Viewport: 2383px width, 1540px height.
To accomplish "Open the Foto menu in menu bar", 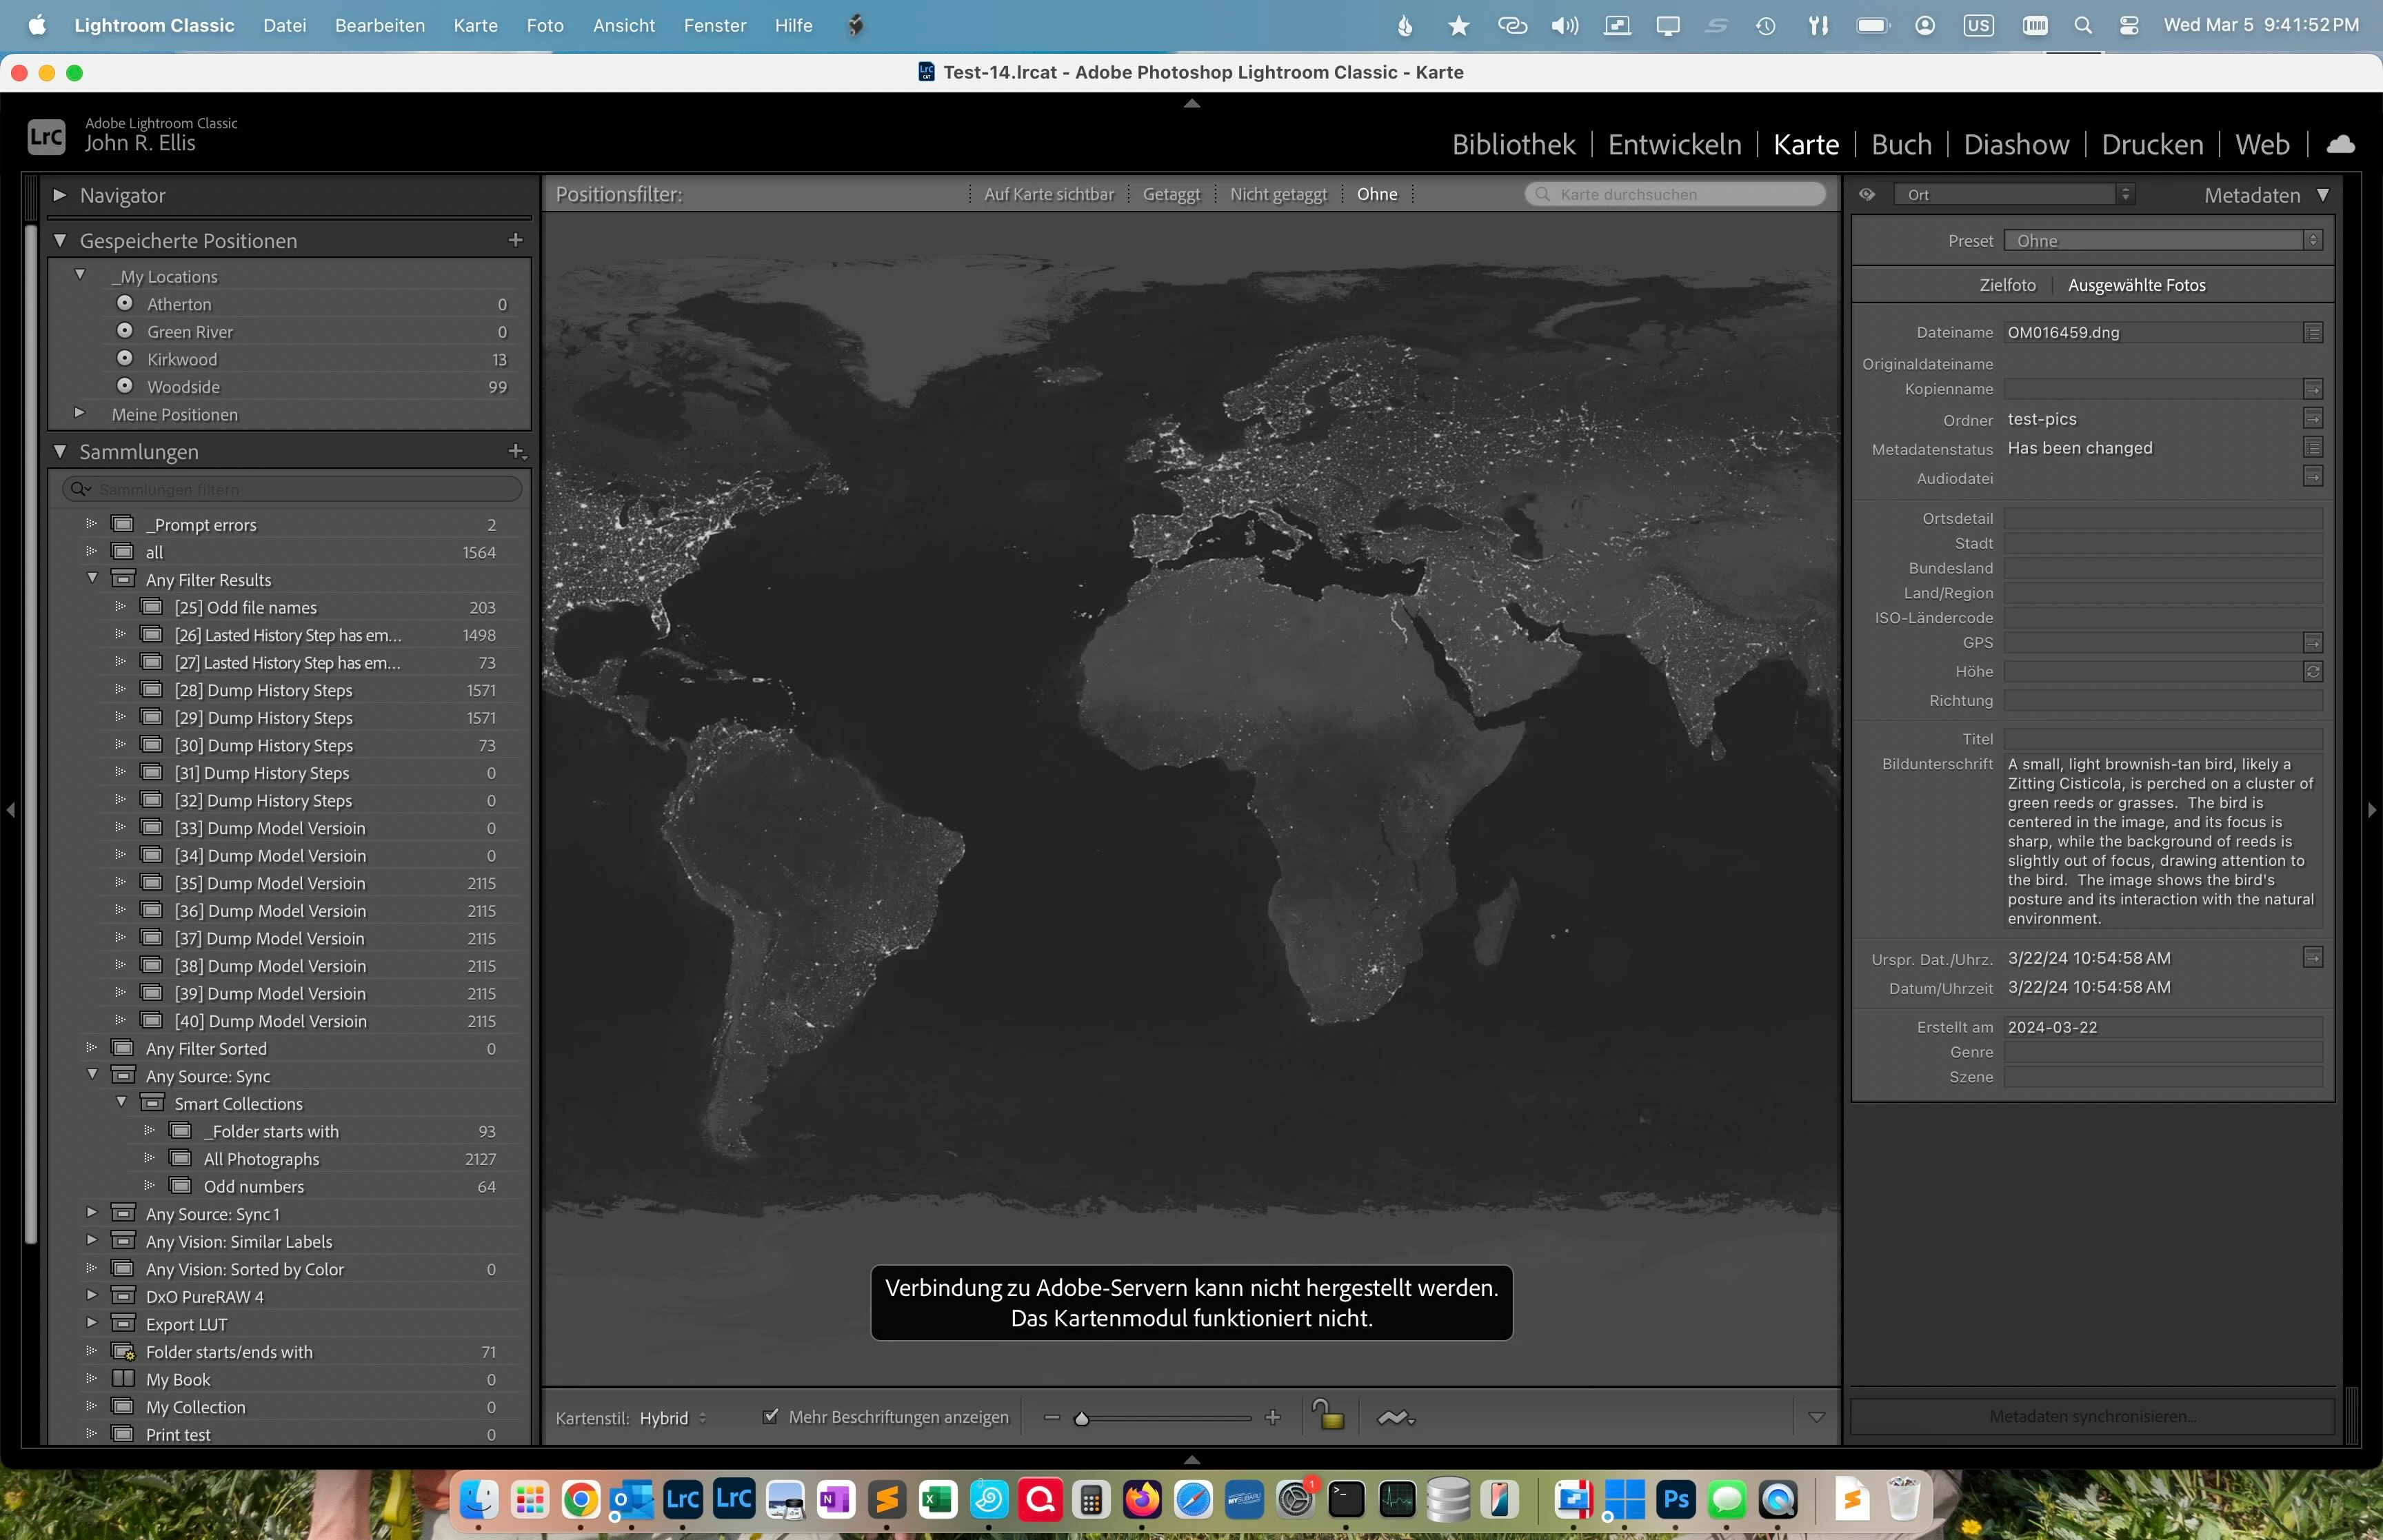I will coord(545,25).
